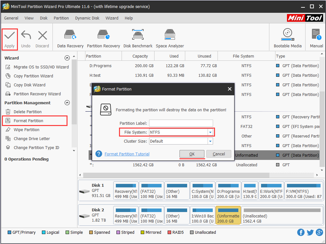Open the File System dropdown
326x244 pixels.
210,132
